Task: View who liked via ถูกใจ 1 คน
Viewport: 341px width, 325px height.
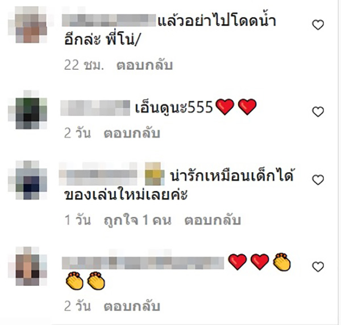Action: (138, 220)
